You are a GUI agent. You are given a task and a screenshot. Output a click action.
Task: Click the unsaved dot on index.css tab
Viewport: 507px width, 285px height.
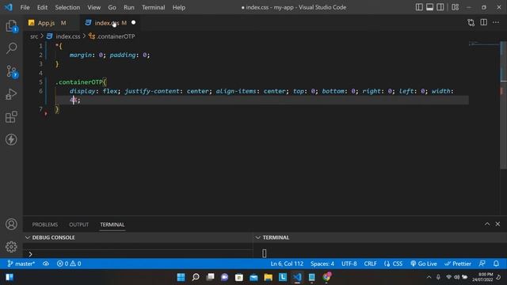[x=134, y=23]
